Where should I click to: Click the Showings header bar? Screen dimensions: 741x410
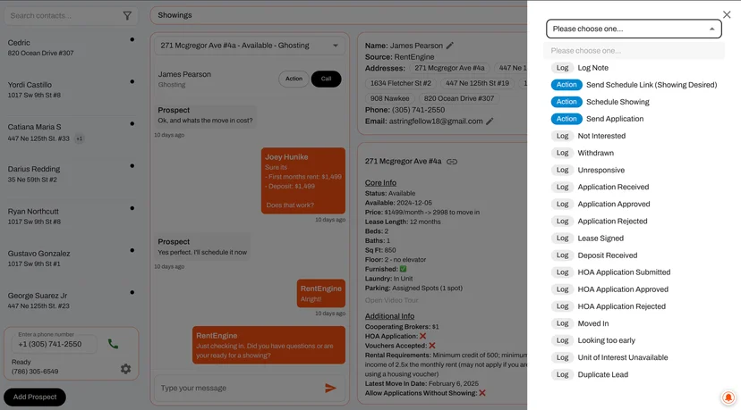pyautogui.click(x=339, y=15)
